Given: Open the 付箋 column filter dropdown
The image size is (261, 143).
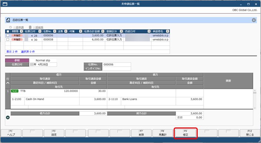Looking at the screenshot, I should point(81,31).
